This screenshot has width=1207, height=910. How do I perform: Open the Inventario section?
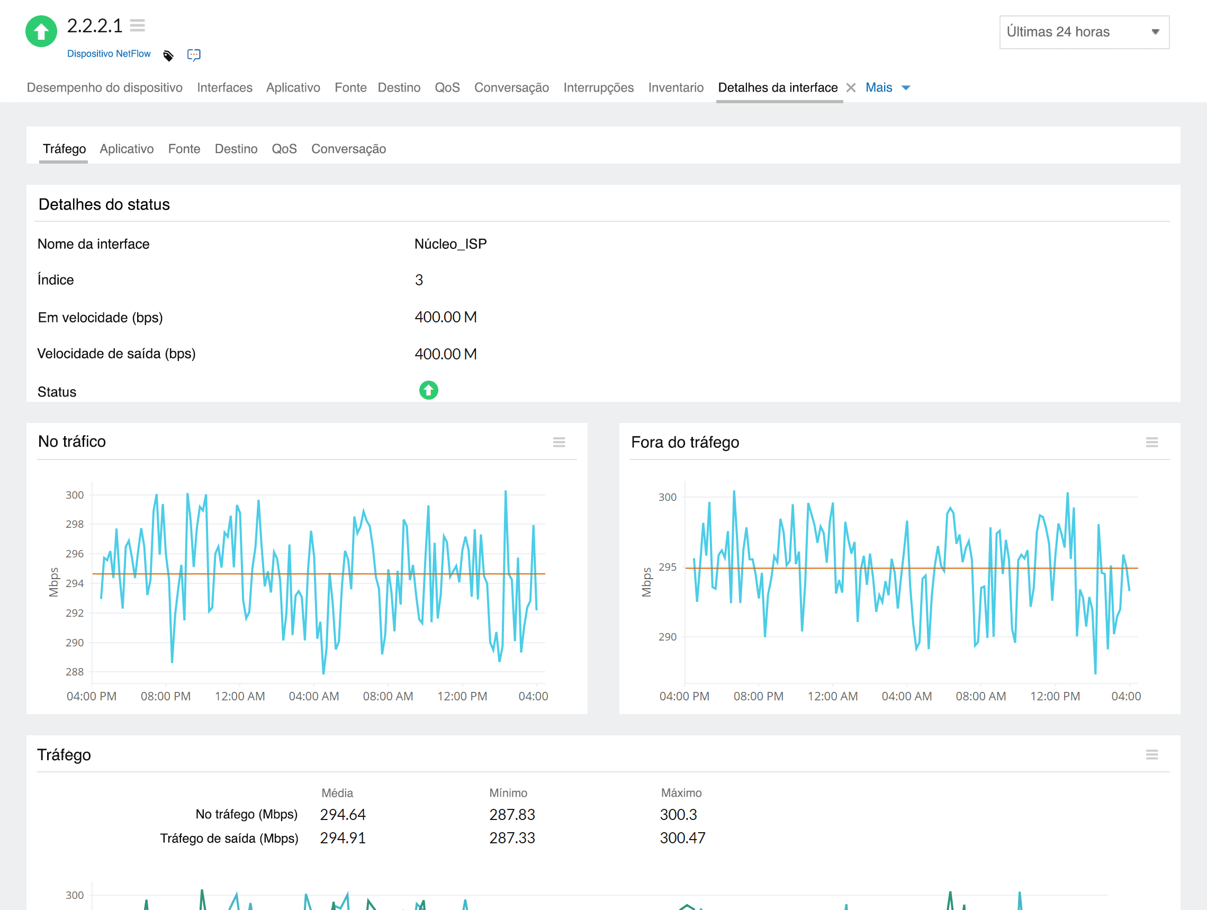(675, 87)
